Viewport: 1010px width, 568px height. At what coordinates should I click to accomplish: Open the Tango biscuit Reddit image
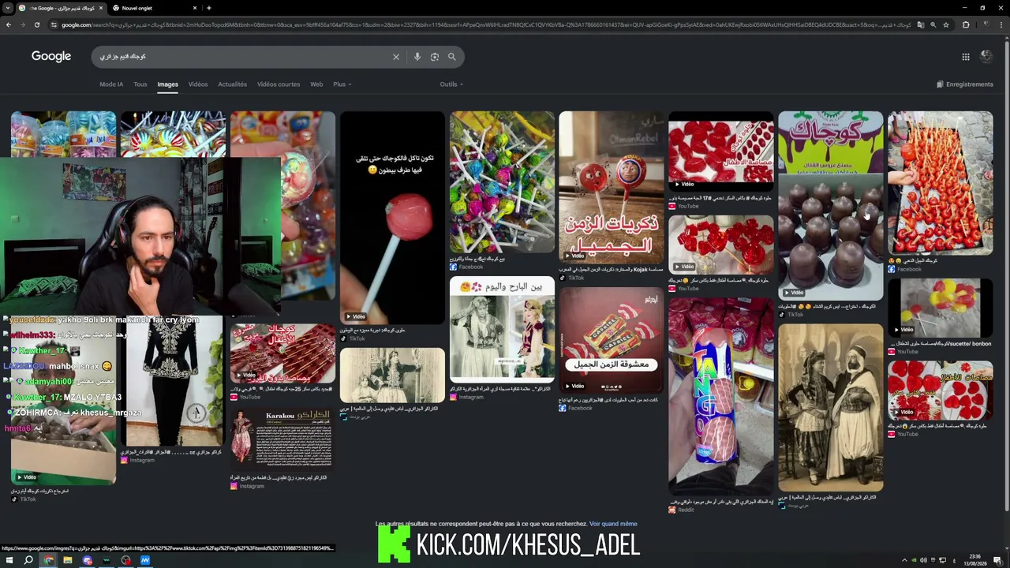coord(720,397)
